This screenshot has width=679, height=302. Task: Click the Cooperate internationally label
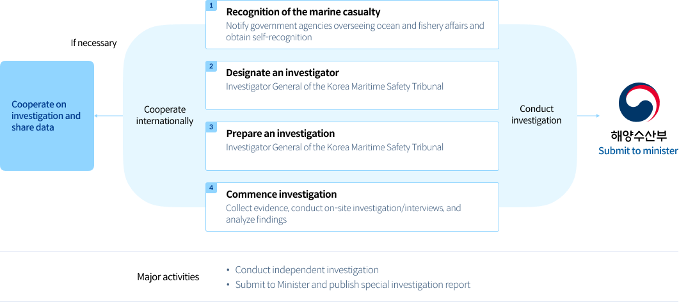pyautogui.click(x=164, y=115)
